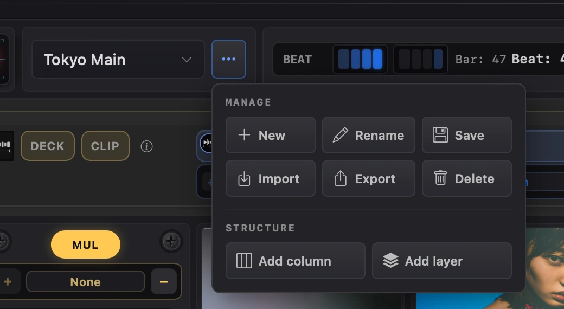564x309 pixels.
Task: Save the current composition
Action: [x=467, y=135]
